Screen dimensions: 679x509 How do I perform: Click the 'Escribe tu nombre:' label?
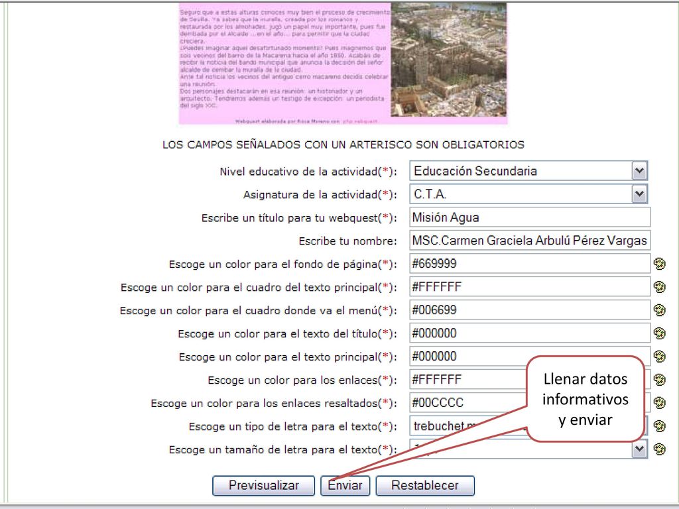pos(347,241)
